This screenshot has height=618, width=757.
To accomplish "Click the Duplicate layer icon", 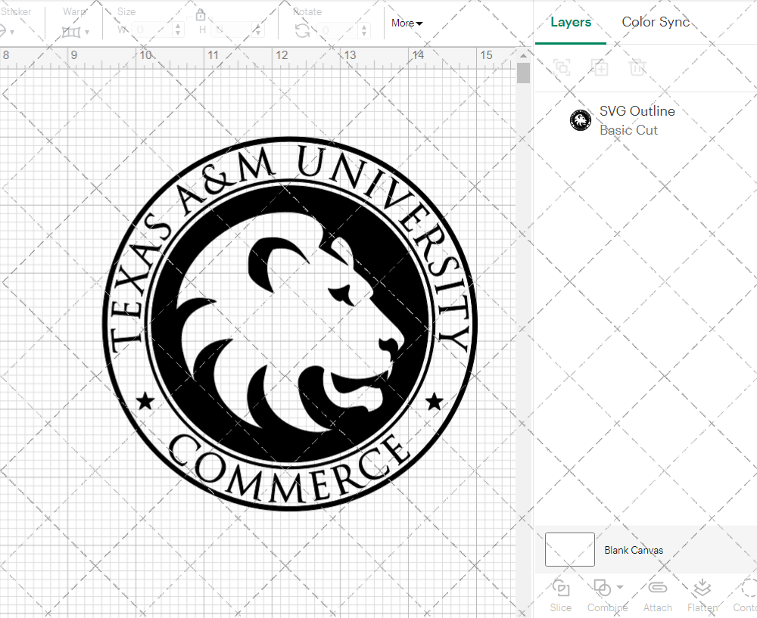I will (x=600, y=67).
